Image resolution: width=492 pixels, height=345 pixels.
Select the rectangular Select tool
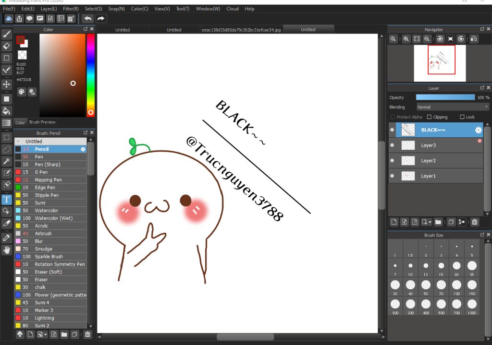7,137
